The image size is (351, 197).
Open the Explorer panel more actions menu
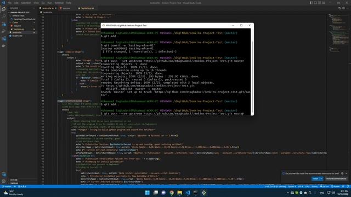click(34, 8)
